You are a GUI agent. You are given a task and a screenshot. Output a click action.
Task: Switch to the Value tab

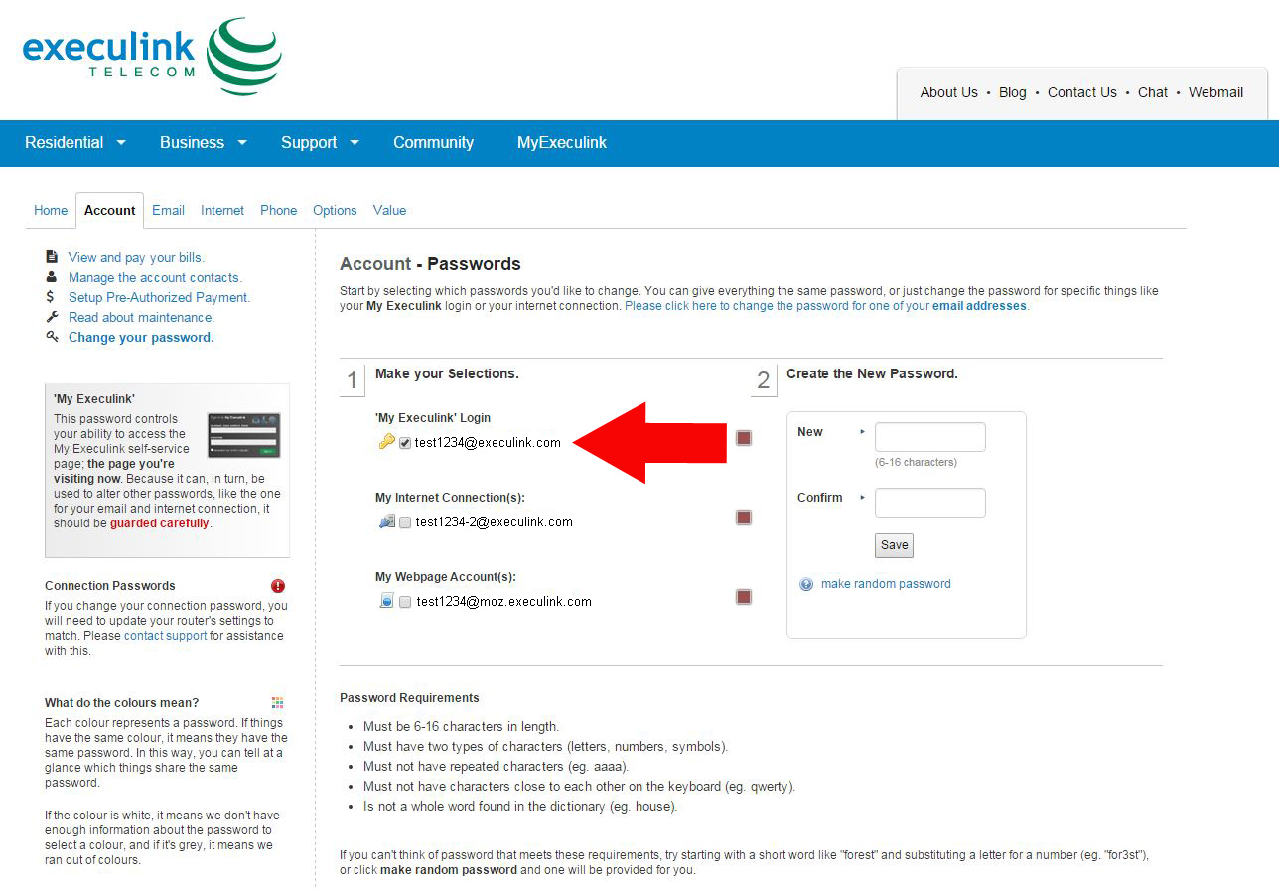(390, 210)
